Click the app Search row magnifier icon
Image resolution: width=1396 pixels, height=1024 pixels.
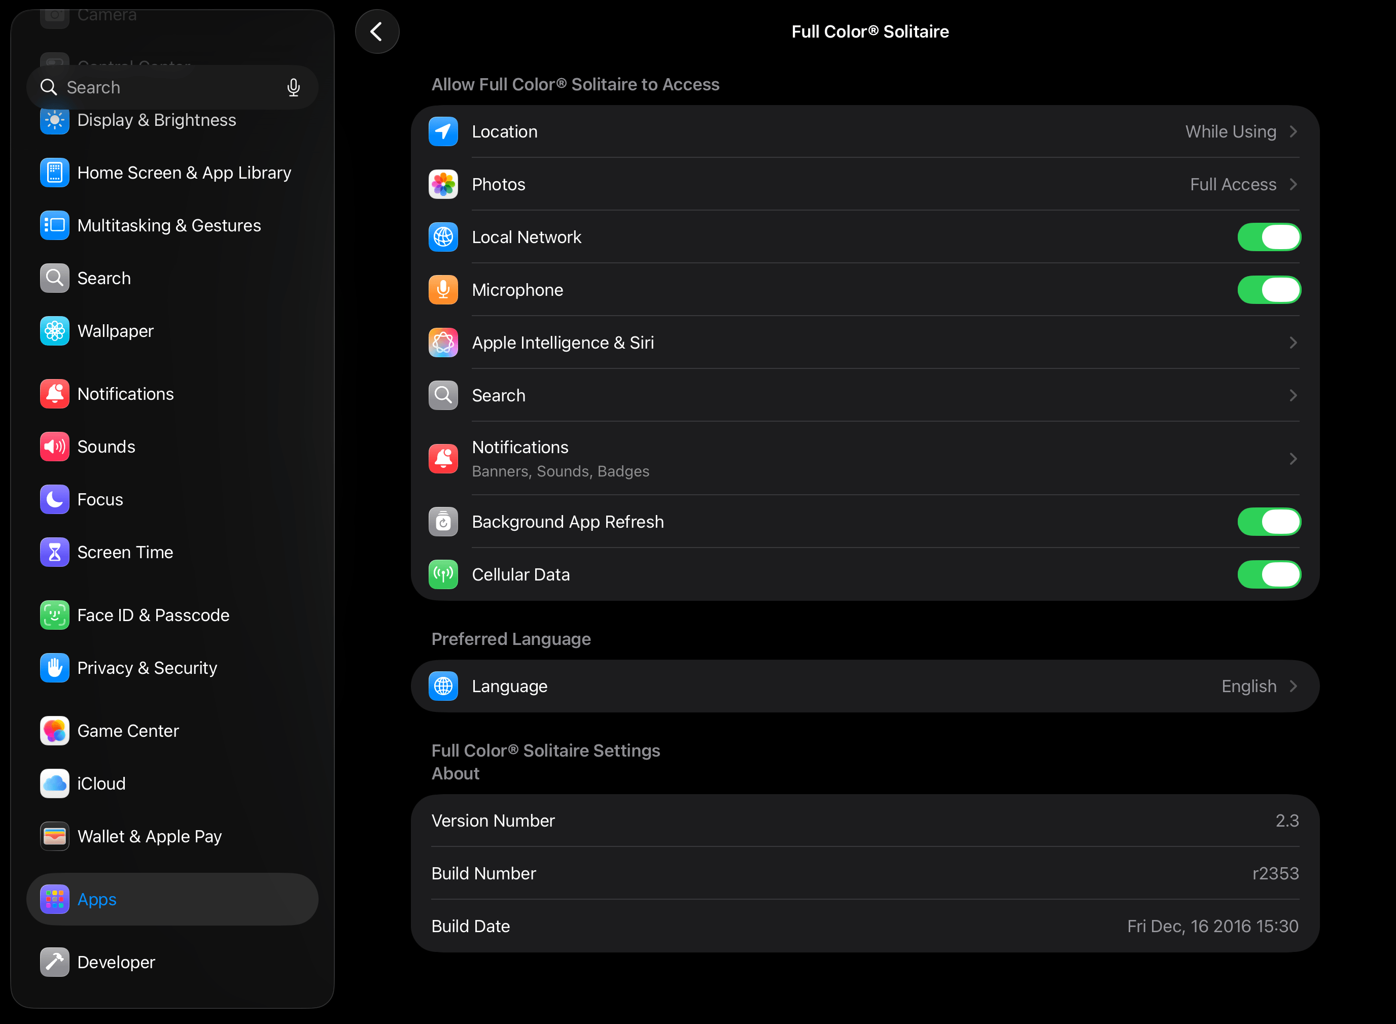[x=443, y=395]
